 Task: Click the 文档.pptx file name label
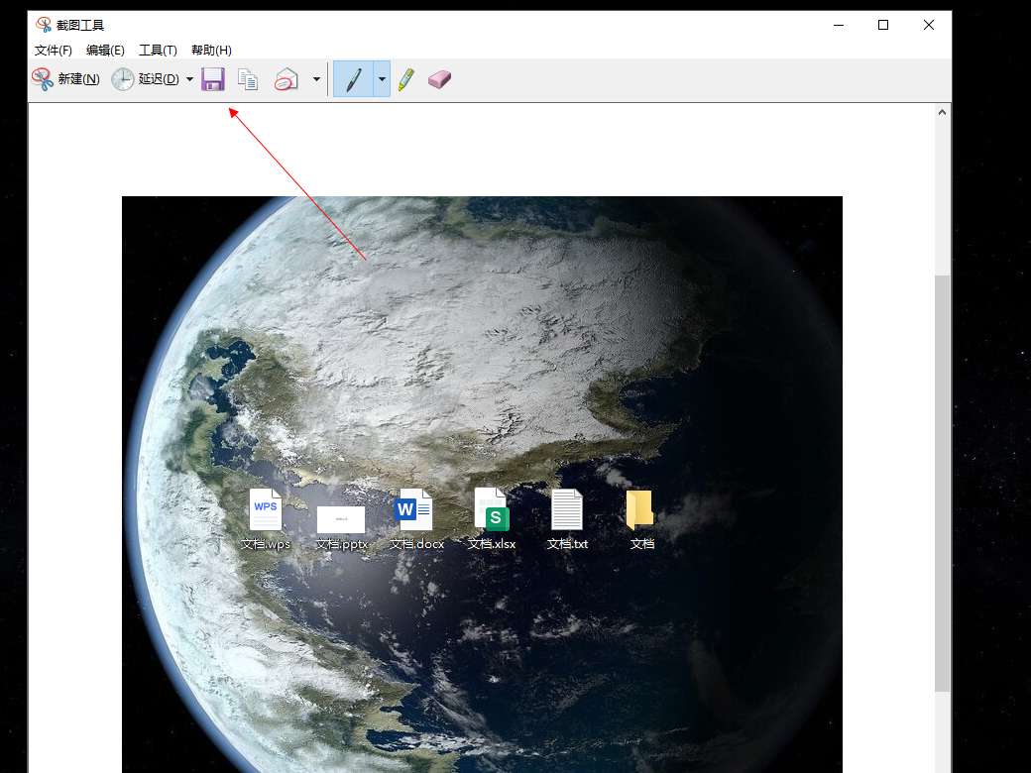coord(341,544)
